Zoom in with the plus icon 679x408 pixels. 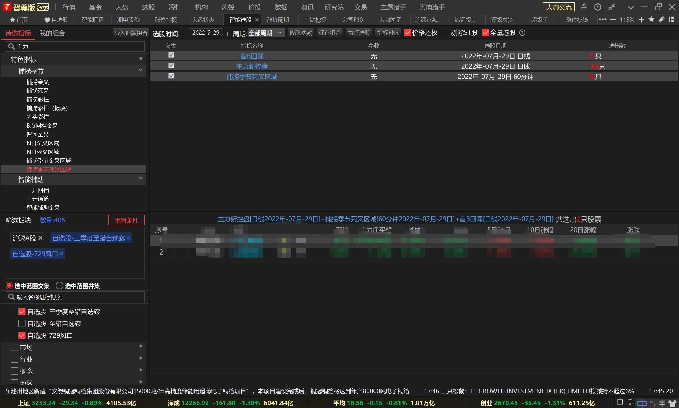[641, 20]
